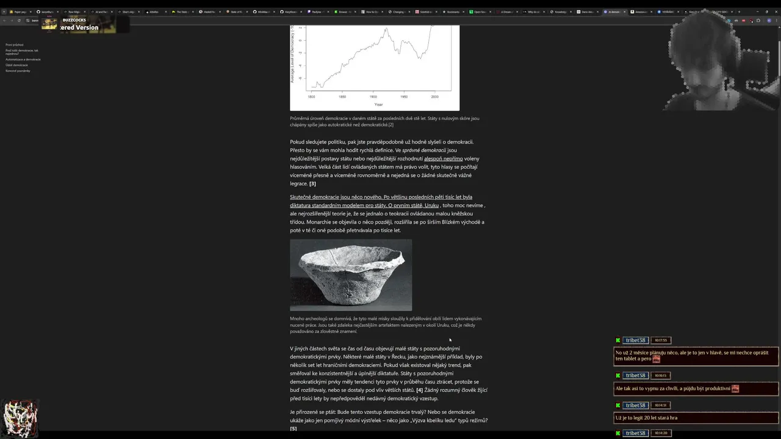Image resolution: width=781 pixels, height=439 pixels.
Task: Open a new browser tab with plus
Action: pos(739,12)
